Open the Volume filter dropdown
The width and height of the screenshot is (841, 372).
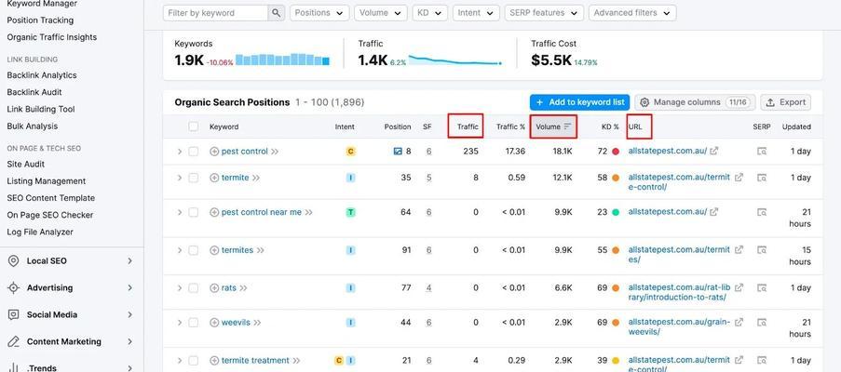coord(380,13)
